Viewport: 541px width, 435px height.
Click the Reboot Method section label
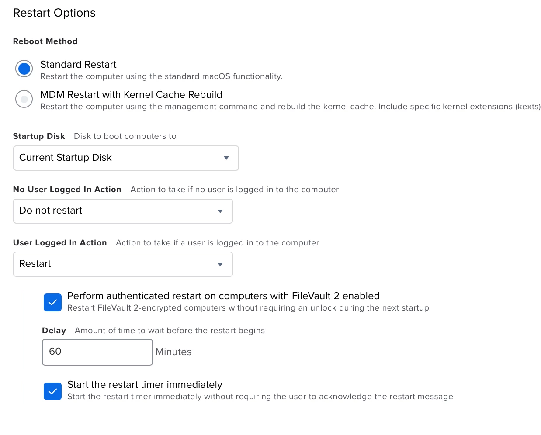45,41
